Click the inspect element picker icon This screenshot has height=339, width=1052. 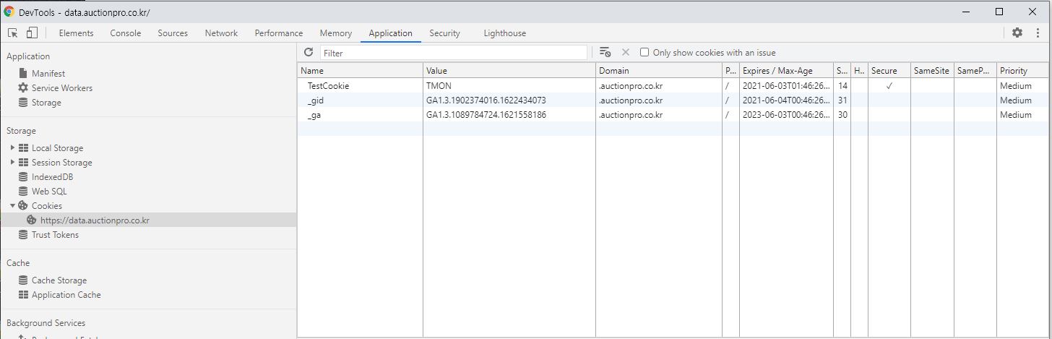click(x=13, y=33)
